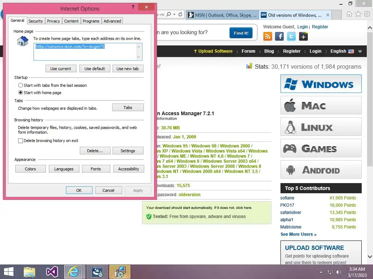Select the Linux category banner
This screenshot has height=279, width=373.
[x=321, y=127]
